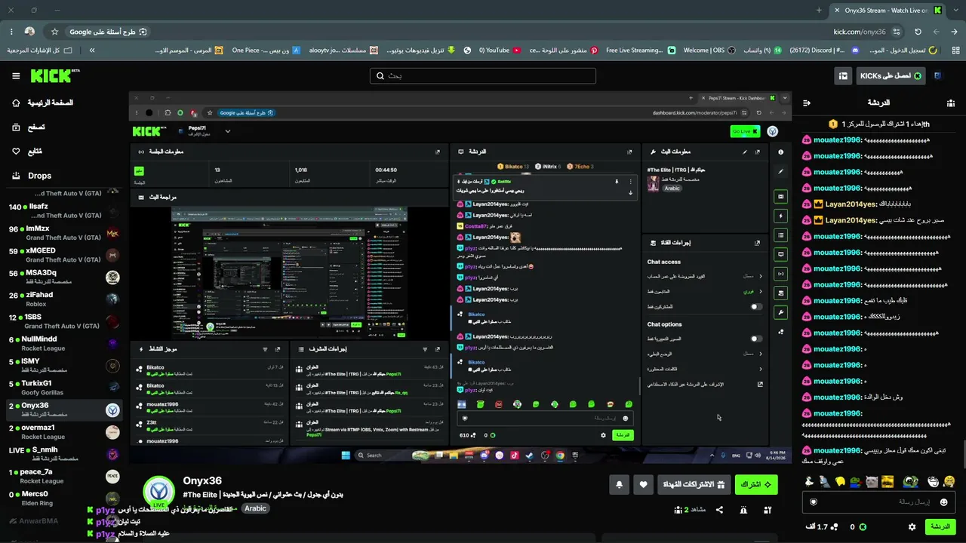Open the peace_7a channel in the sidebar
The image size is (966, 543).
pyautogui.click(x=63, y=476)
